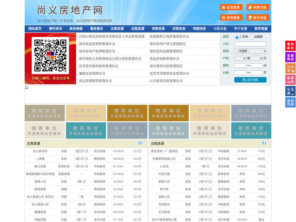Open 城市房地产抵押管理办法 link
296x222 pixels.
tap(97, 51)
